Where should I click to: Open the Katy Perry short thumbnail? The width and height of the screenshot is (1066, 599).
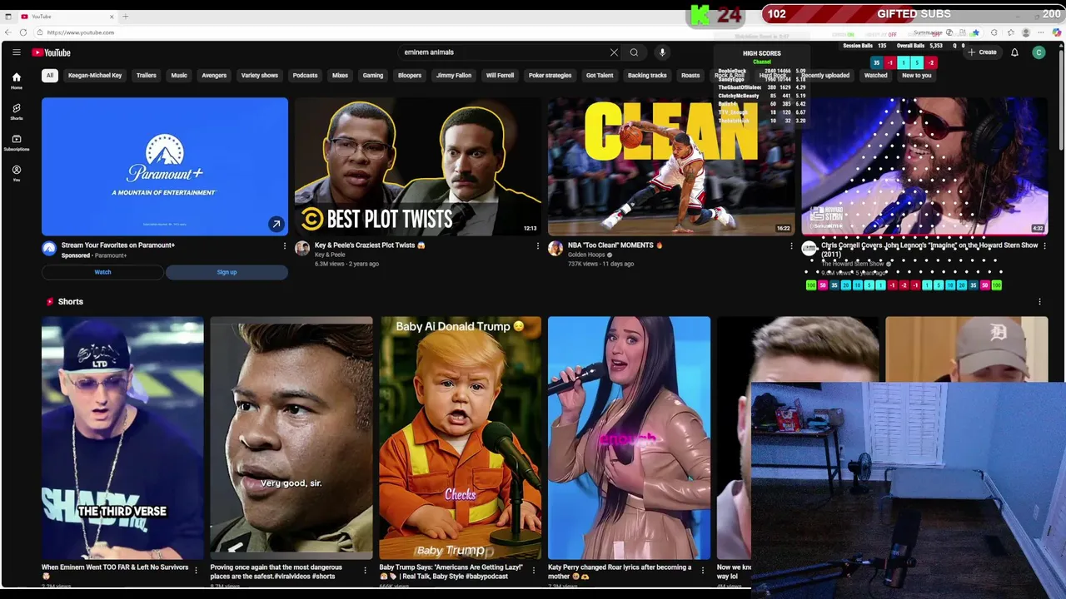tap(629, 438)
